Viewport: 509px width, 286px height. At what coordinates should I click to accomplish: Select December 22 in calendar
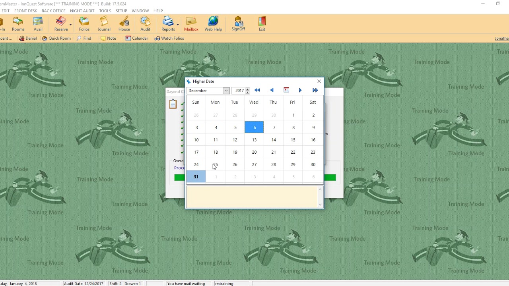293,152
